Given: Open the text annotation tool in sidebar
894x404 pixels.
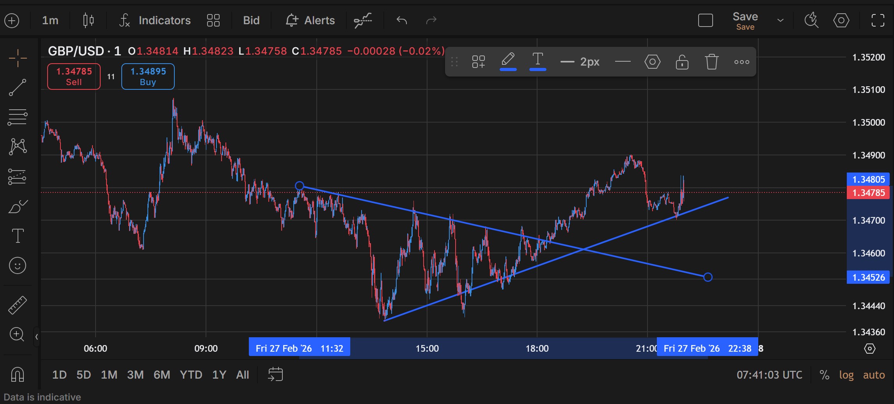Looking at the screenshot, I should click(x=17, y=236).
